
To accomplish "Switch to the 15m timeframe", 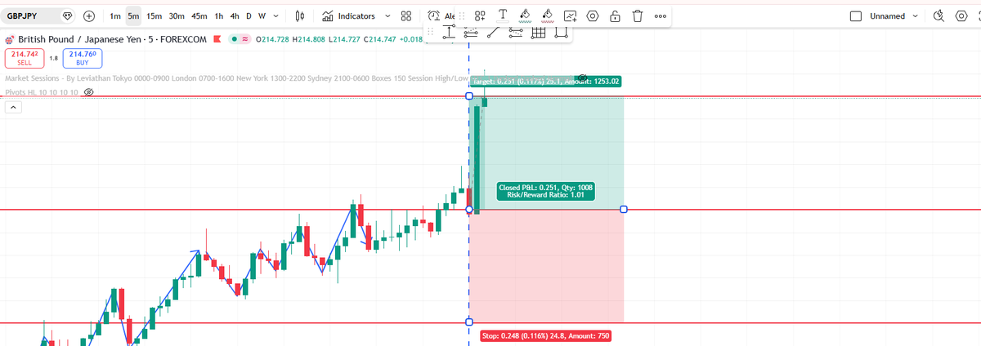I will (154, 16).
